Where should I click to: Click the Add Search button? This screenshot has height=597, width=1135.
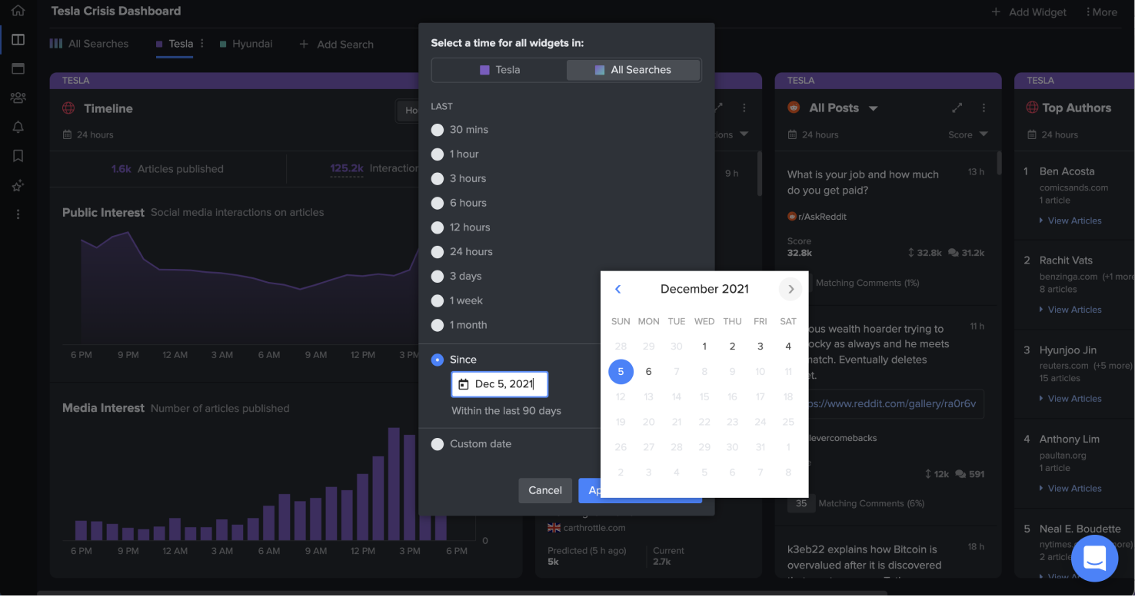[x=336, y=45]
